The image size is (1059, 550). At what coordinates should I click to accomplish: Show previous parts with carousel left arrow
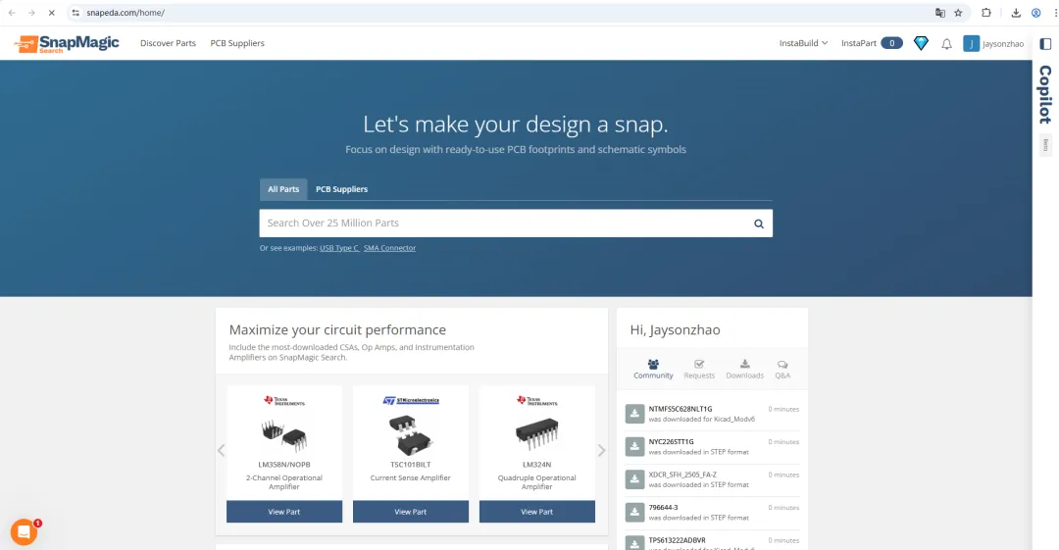pyautogui.click(x=221, y=451)
